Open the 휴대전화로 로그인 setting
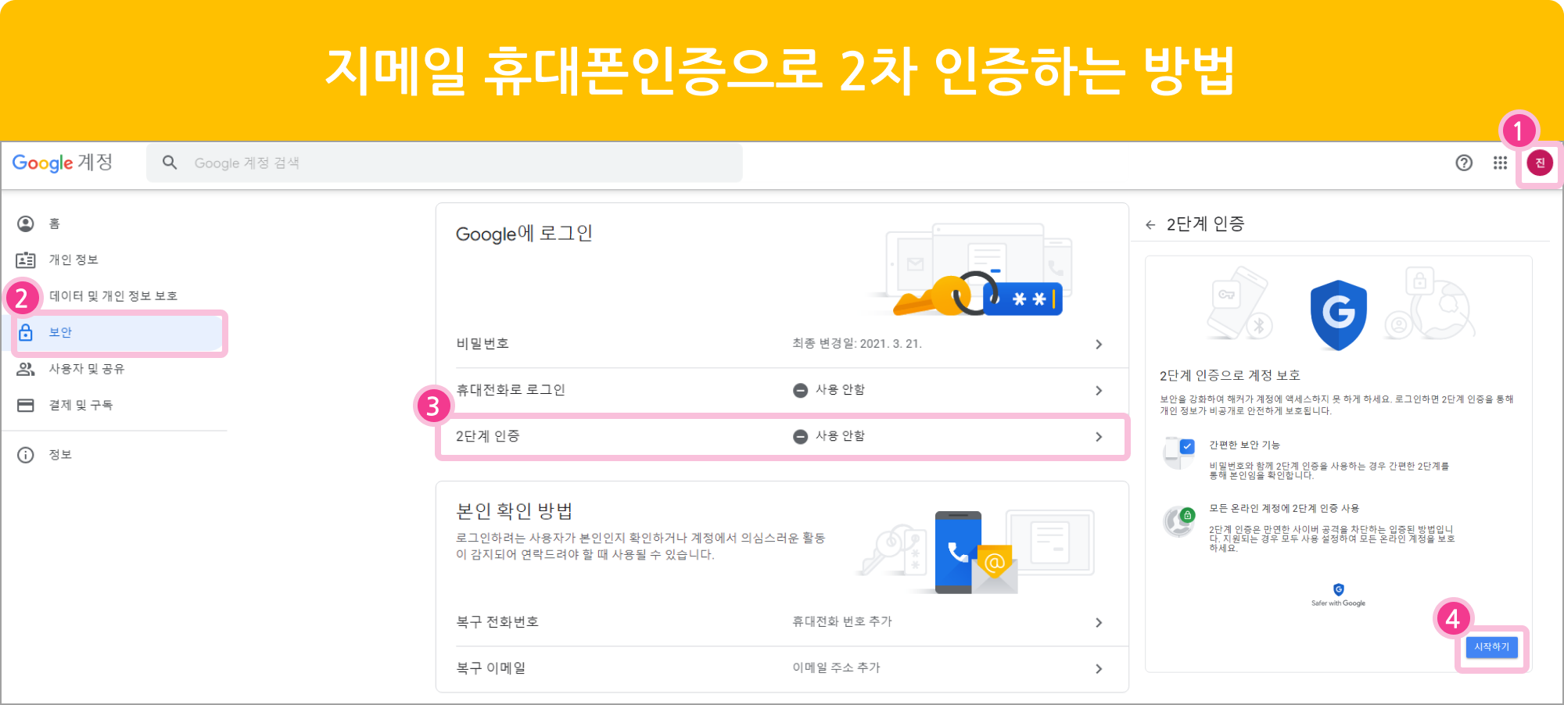Screen dimensions: 1564x705 (x=782, y=390)
